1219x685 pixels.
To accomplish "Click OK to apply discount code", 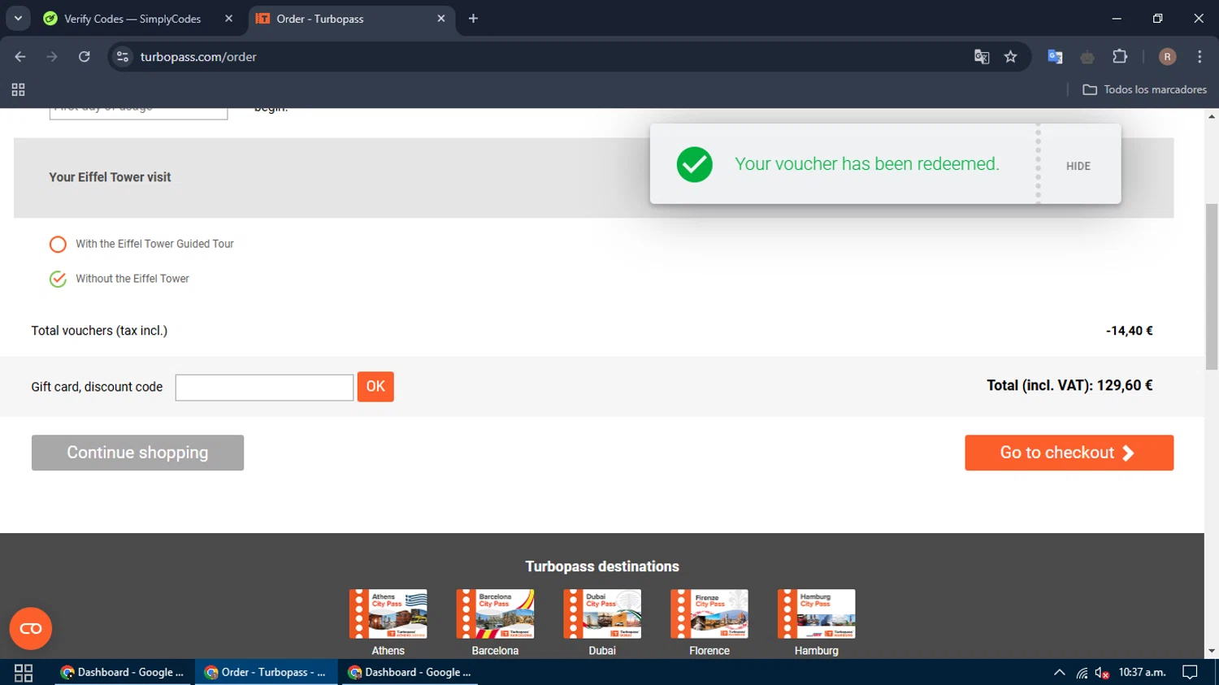I will point(375,387).
